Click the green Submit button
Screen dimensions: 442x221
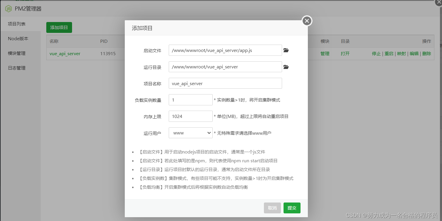tap(292, 208)
